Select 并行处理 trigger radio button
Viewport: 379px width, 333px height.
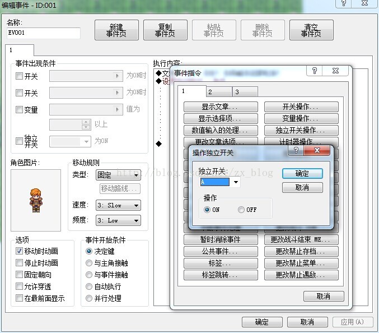(x=89, y=298)
